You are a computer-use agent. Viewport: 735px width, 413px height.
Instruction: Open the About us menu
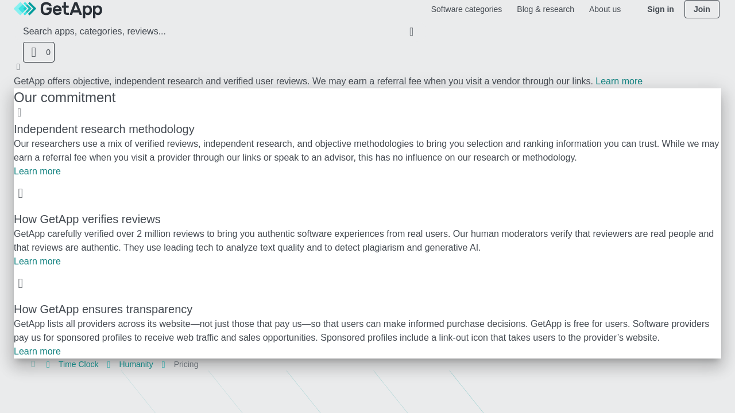pyautogui.click(x=605, y=9)
